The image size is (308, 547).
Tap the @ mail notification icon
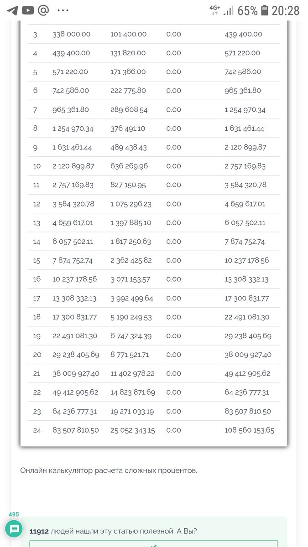coord(43,10)
